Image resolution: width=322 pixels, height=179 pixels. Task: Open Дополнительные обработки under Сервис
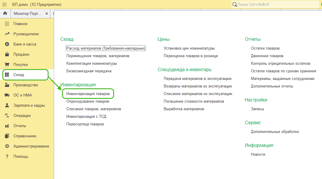(275, 132)
